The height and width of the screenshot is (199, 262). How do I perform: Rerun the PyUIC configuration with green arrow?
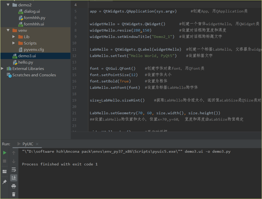pyautogui.click(x=4, y=153)
